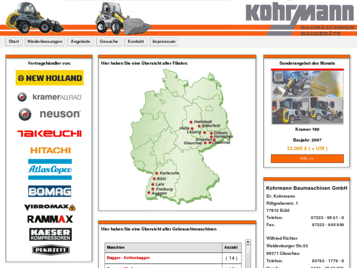This screenshot has width=357, height=268.
Task: Select the Bühl branch dot on map
Action: [154, 179]
